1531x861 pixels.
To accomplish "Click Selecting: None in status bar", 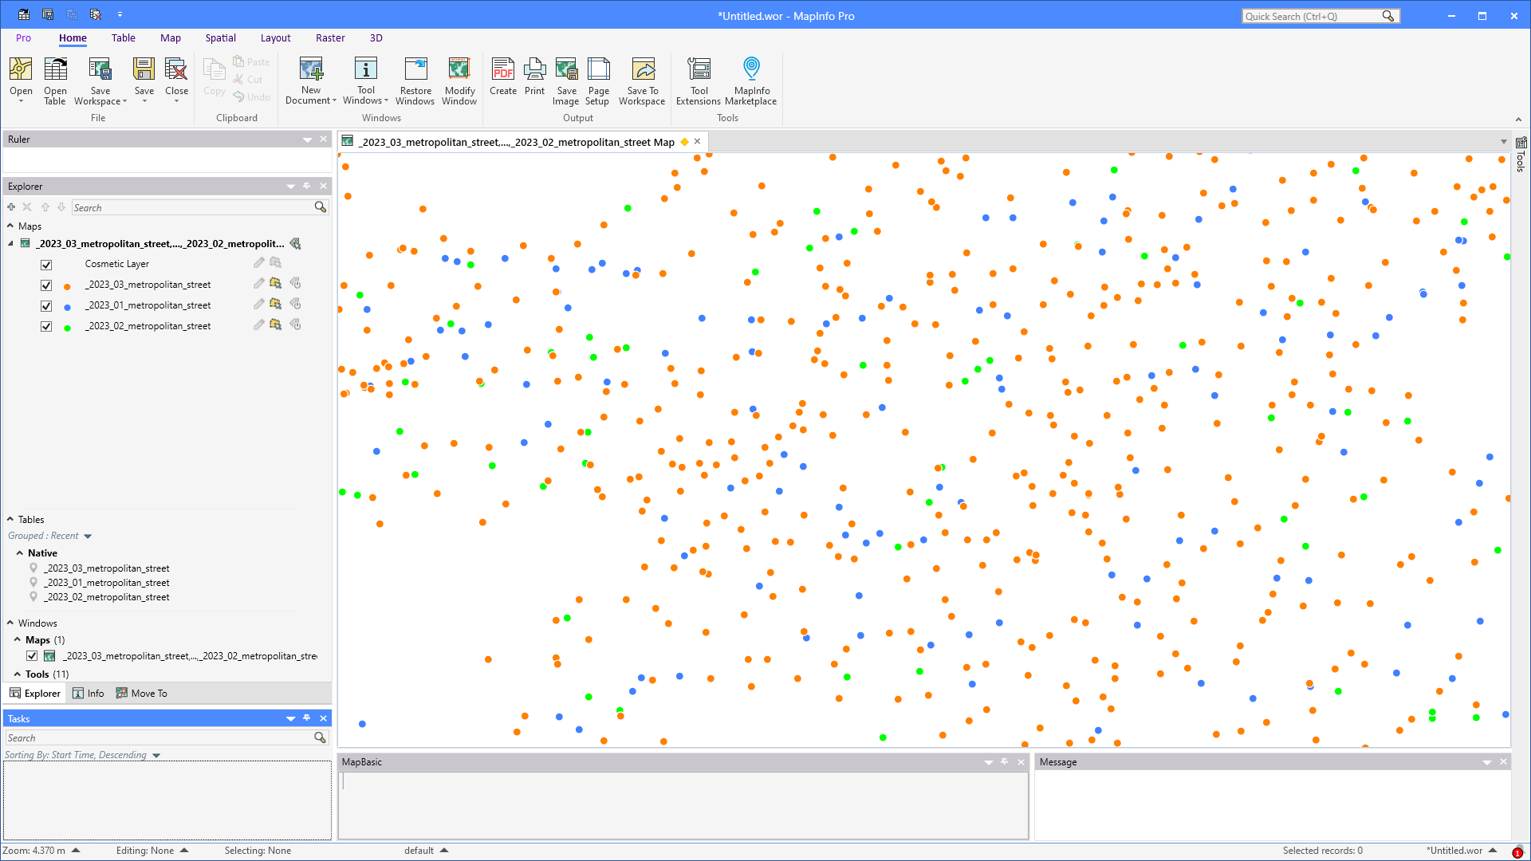I will coord(258,851).
